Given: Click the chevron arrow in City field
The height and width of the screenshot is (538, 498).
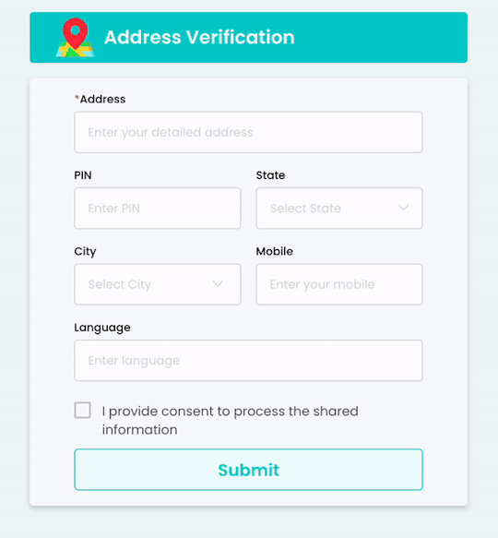Looking at the screenshot, I should pos(218,283).
